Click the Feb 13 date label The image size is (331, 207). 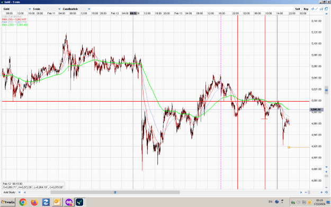178,13
